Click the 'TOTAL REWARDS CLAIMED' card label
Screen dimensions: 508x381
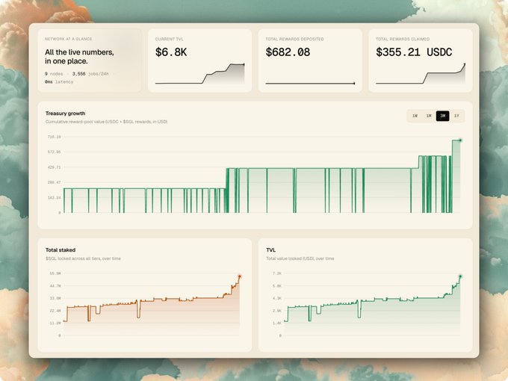click(403, 39)
